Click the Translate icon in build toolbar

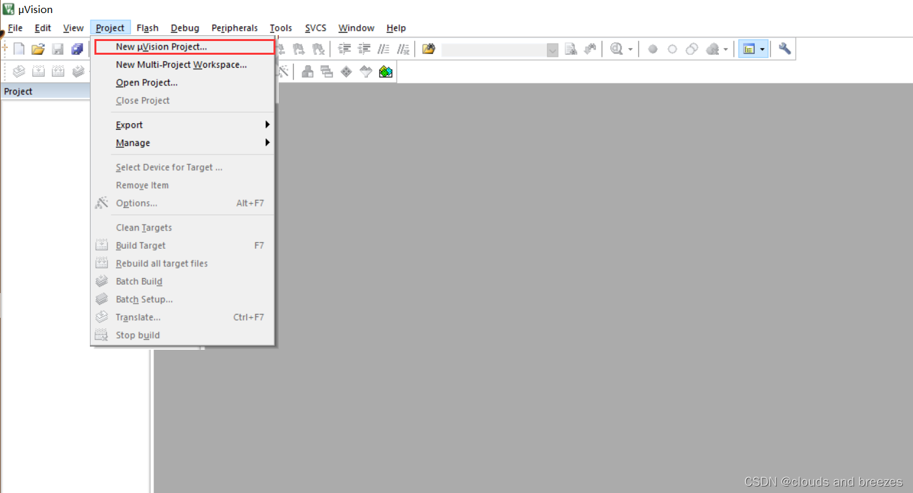click(19, 72)
